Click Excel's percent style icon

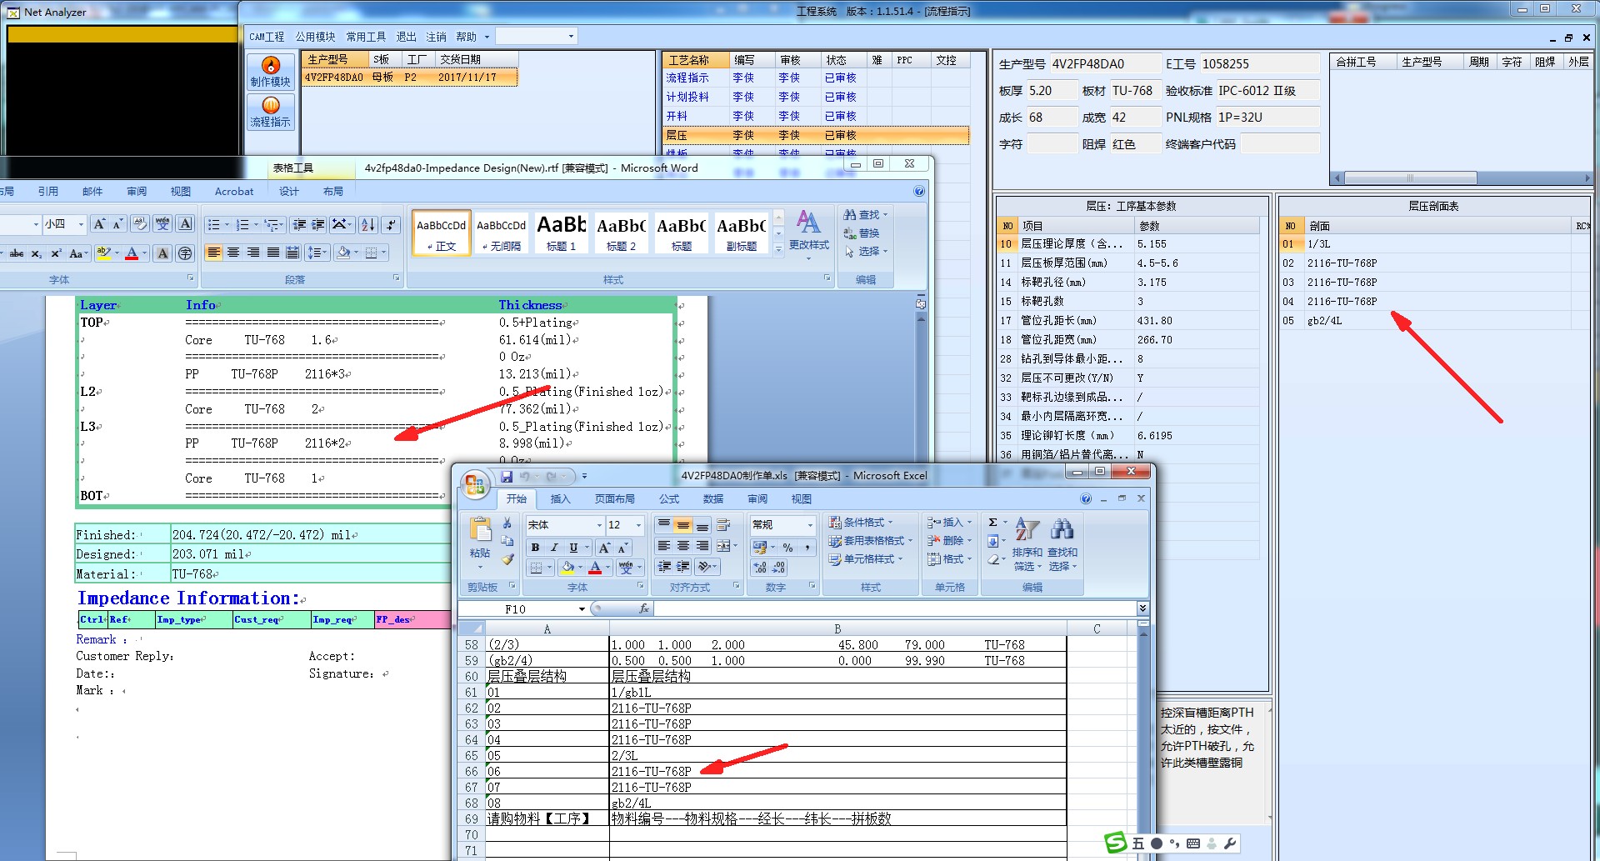(787, 548)
